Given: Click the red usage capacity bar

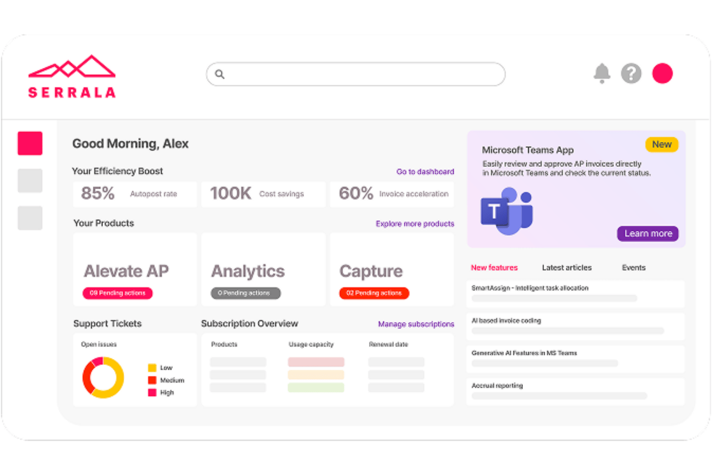Looking at the screenshot, I should pyautogui.click(x=316, y=362).
